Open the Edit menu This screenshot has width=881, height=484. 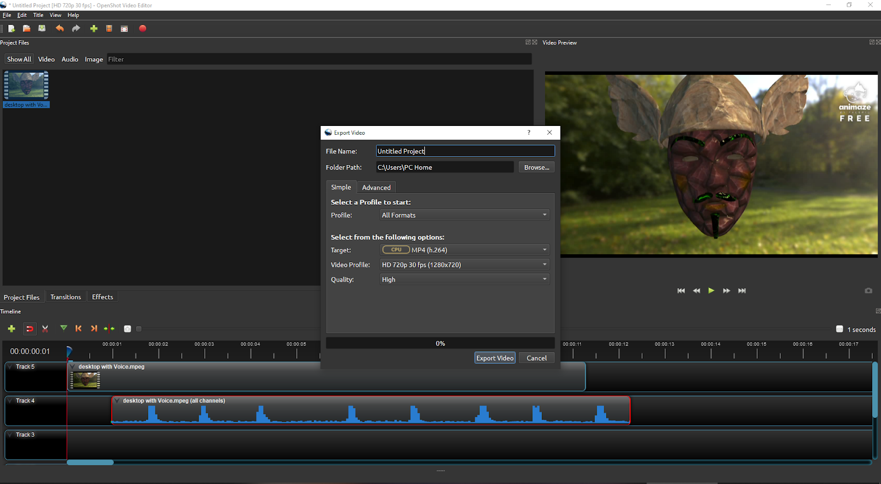(x=22, y=15)
